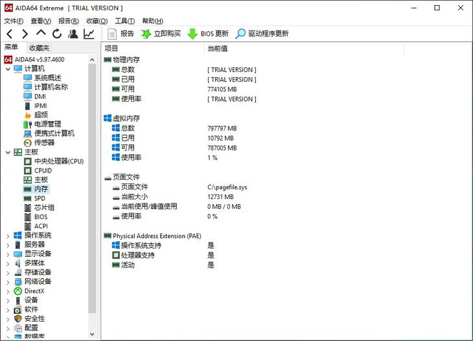Open the 报告(R) menu

(69, 21)
